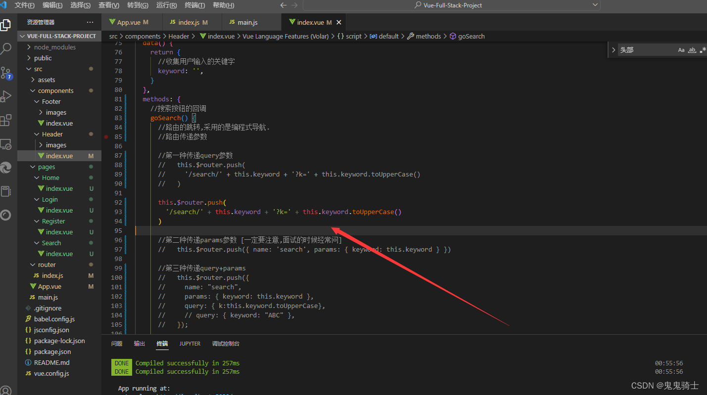This screenshot has height=395, width=707.
Task: Collapse the src folder
Action: click(59, 69)
